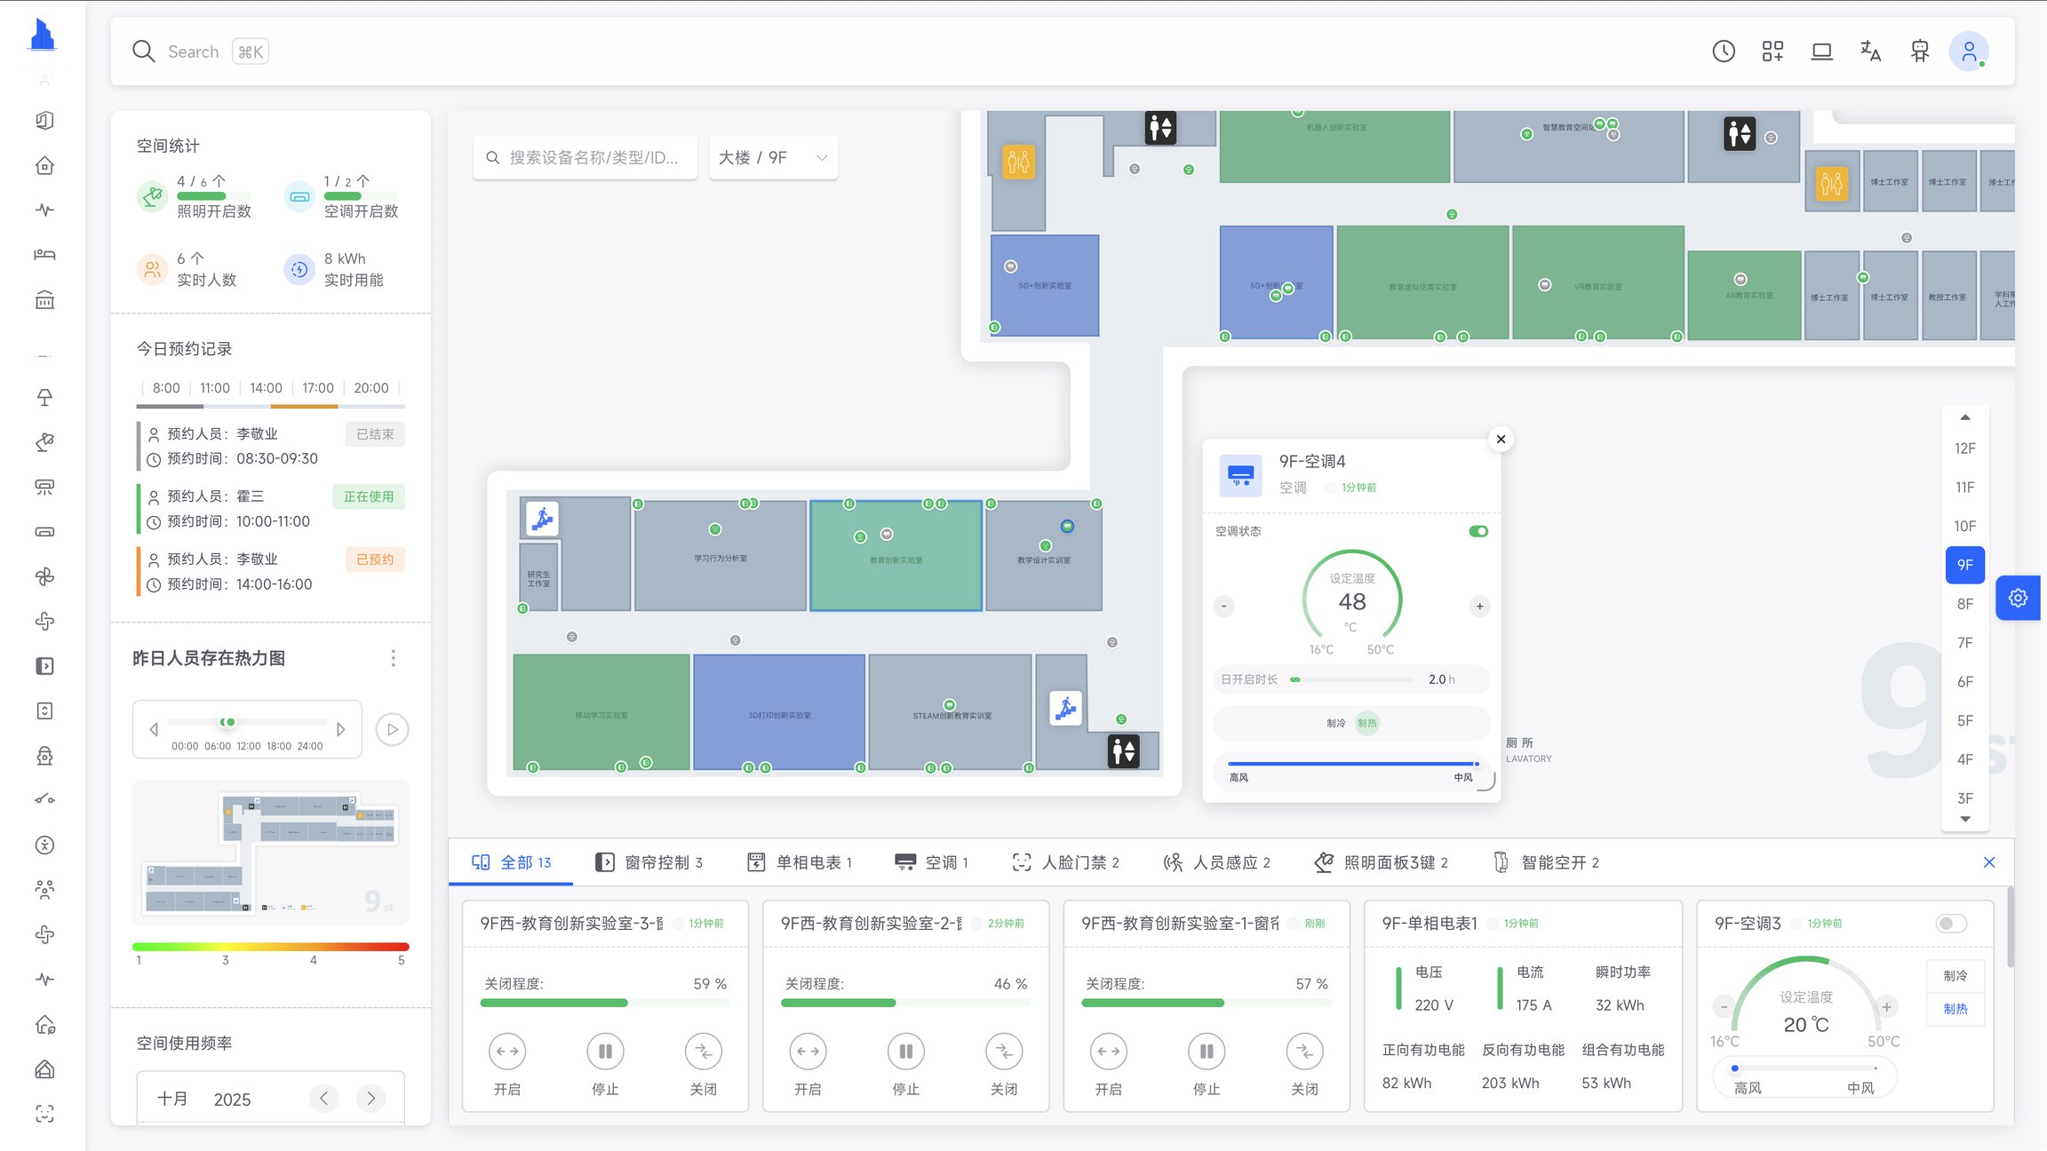2047x1151 pixels.
Task: Increase temperature with plus on 9F-空调4
Action: coord(1479,607)
